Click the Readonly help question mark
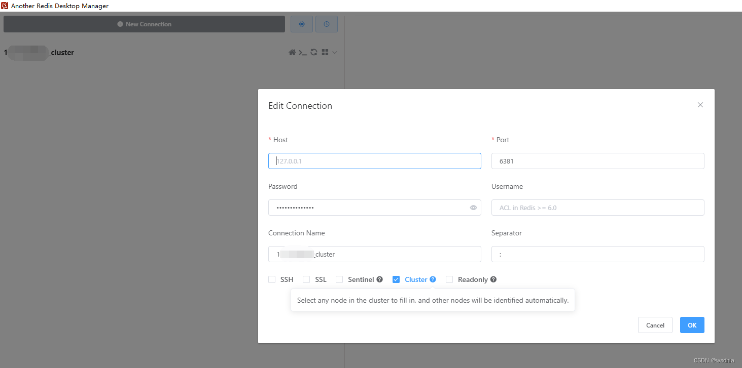The height and width of the screenshot is (368, 742). pyautogui.click(x=493, y=279)
